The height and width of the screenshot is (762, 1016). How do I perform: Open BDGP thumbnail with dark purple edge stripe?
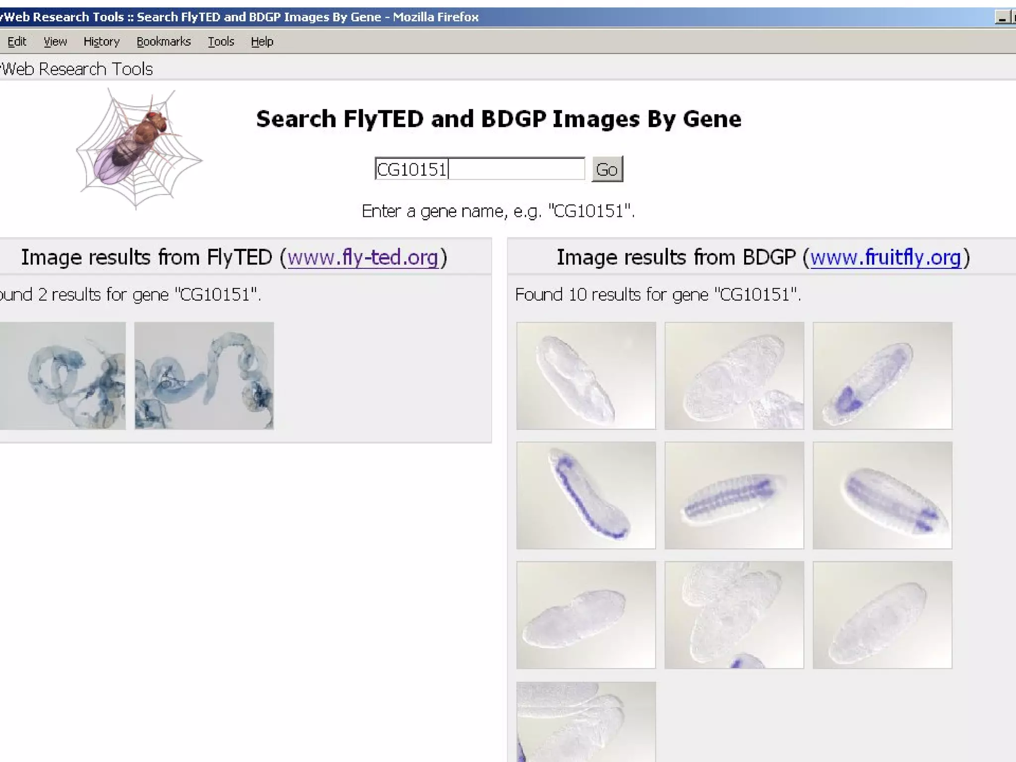tap(586, 495)
